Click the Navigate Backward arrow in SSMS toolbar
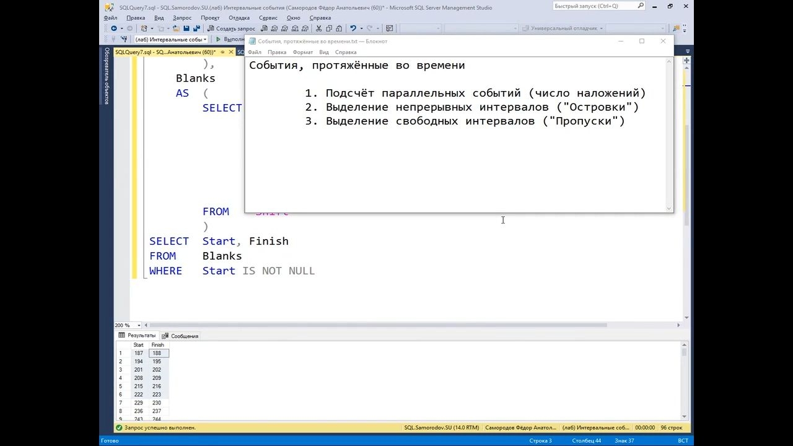Image resolution: width=793 pixels, height=446 pixels. 114,28
